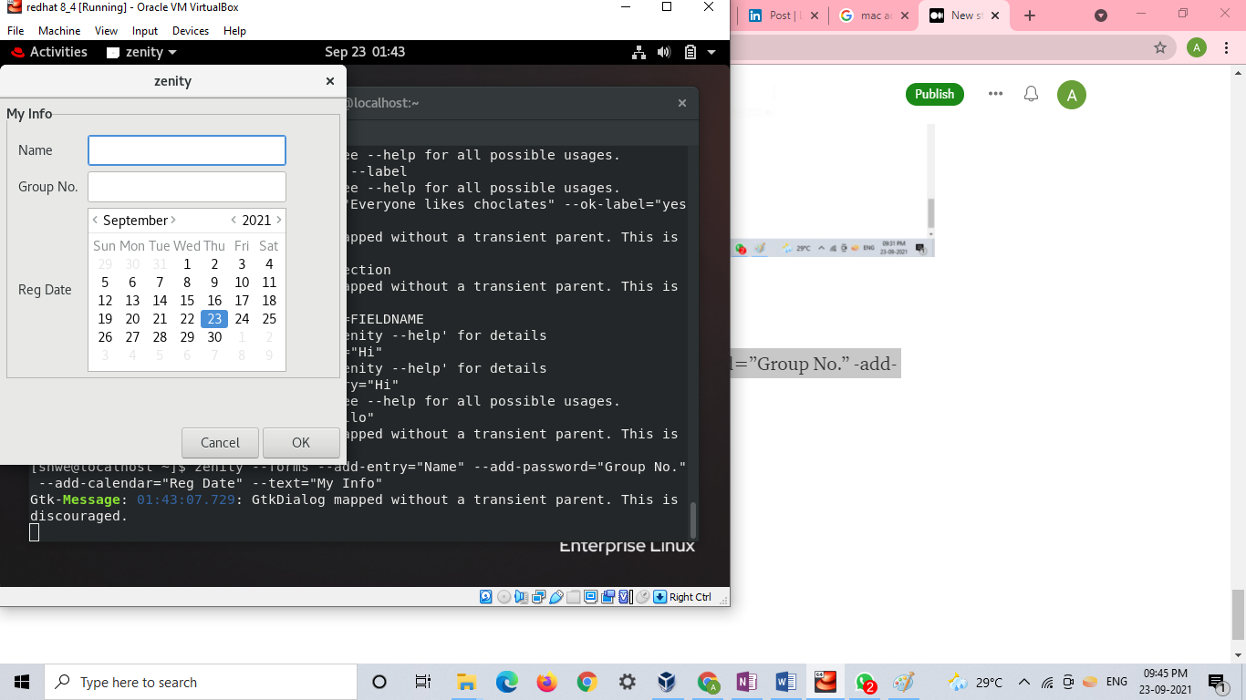
Task: Click the volume icon in the GNOME top bar
Action: [x=662, y=52]
